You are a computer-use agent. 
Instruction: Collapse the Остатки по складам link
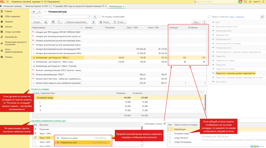40,89
